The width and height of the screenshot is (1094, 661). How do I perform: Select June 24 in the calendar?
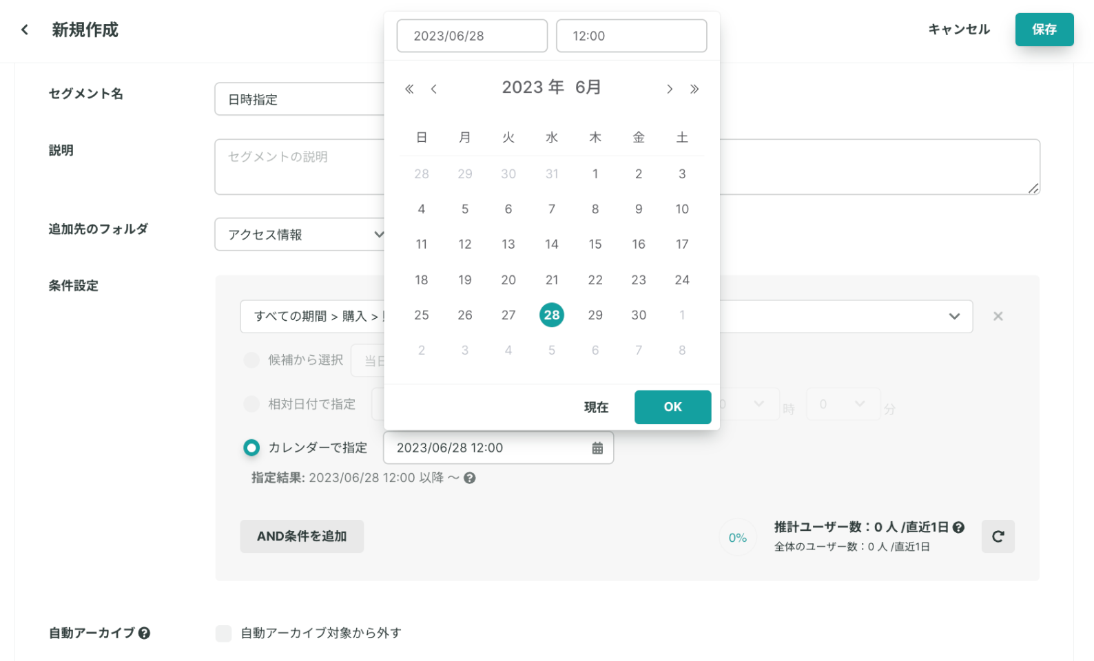pos(682,280)
